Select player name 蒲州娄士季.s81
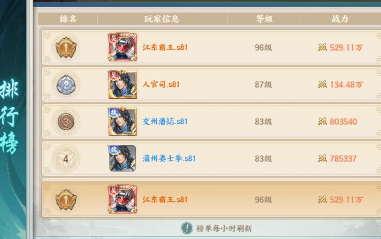381x239 pixels. (169, 159)
